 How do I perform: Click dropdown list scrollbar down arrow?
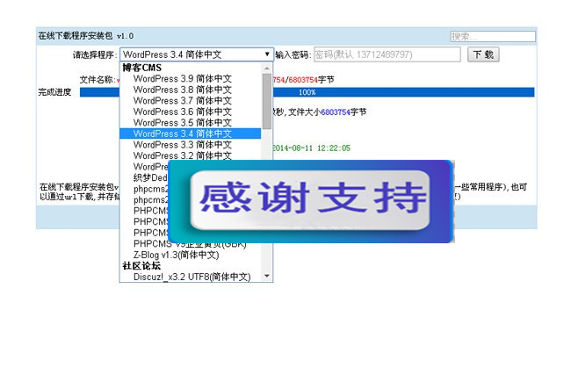click(x=267, y=277)
